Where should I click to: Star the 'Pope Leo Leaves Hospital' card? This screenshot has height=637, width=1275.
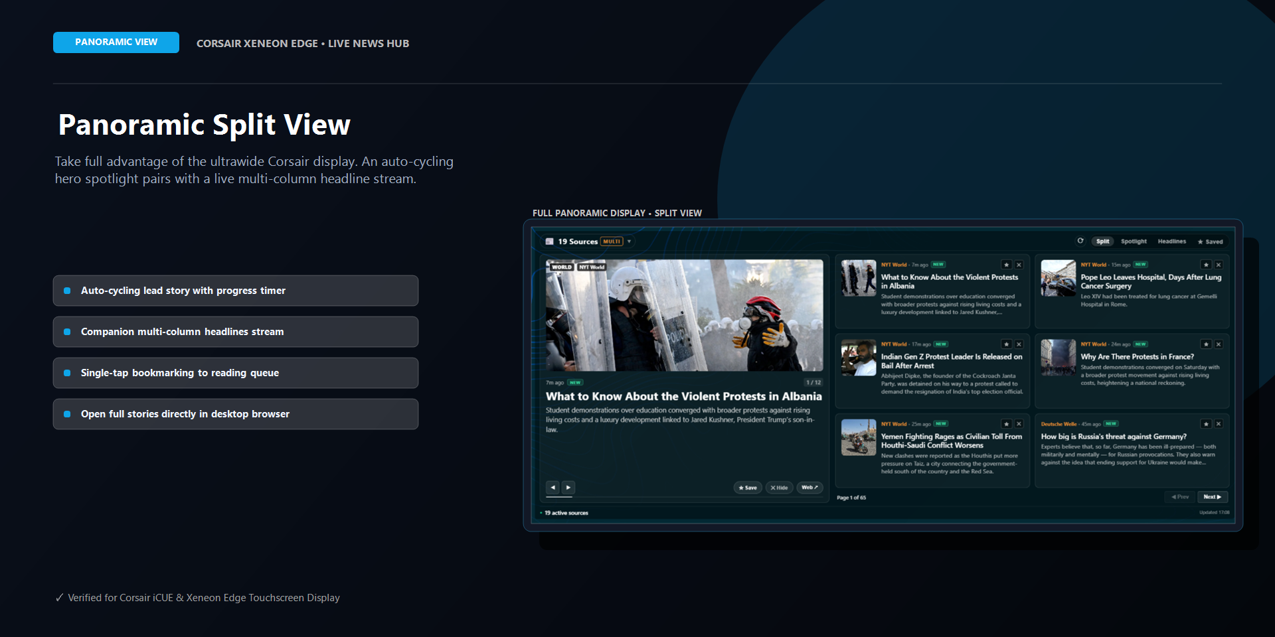1207,265
